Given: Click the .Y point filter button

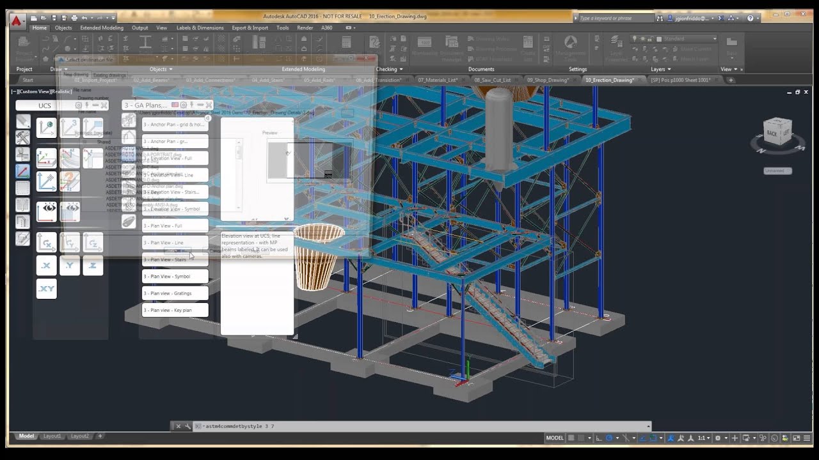Looking at the screenshot, I should [70, 266].
